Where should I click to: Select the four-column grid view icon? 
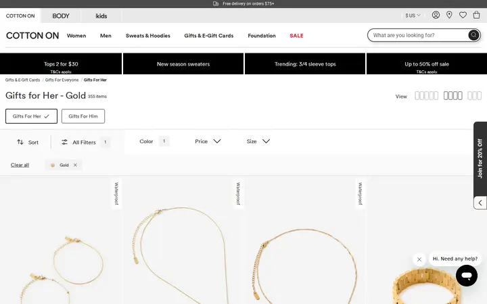click(x=453, y=95)
